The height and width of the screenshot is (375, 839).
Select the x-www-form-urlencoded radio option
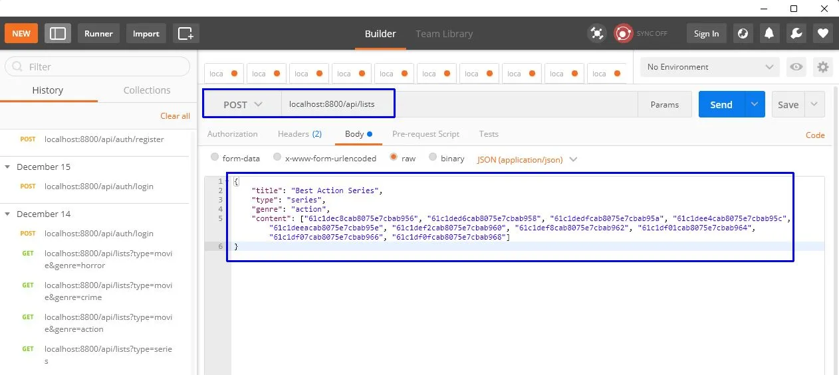277,158
